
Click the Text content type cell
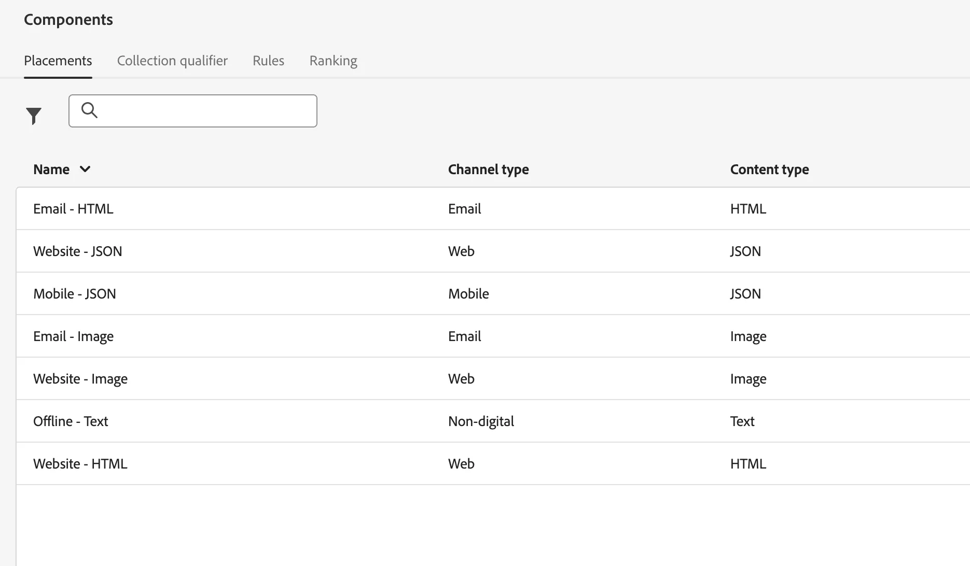click(742, 421)
